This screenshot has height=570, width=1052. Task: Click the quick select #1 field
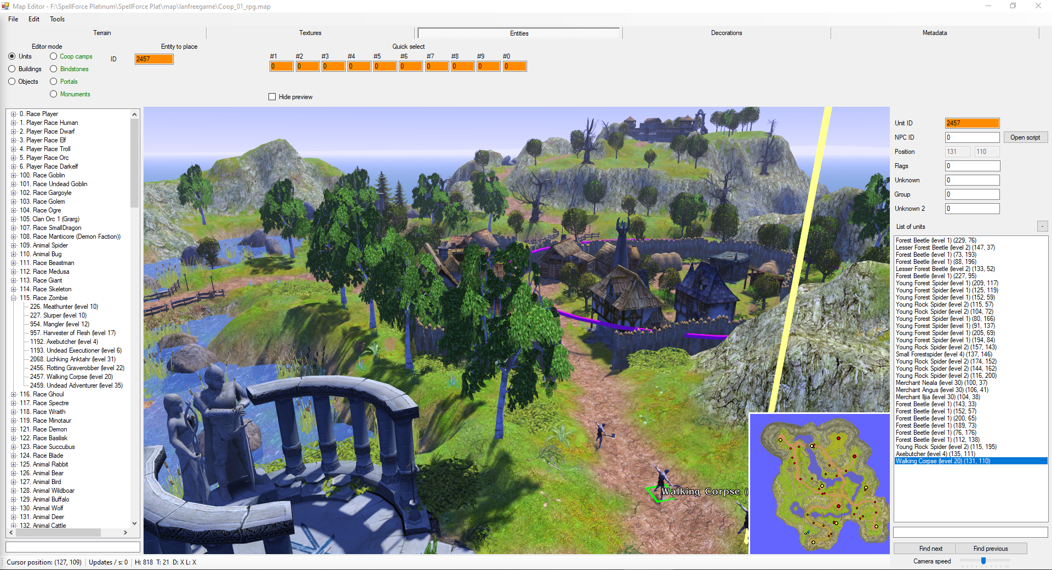coord(281,66)
